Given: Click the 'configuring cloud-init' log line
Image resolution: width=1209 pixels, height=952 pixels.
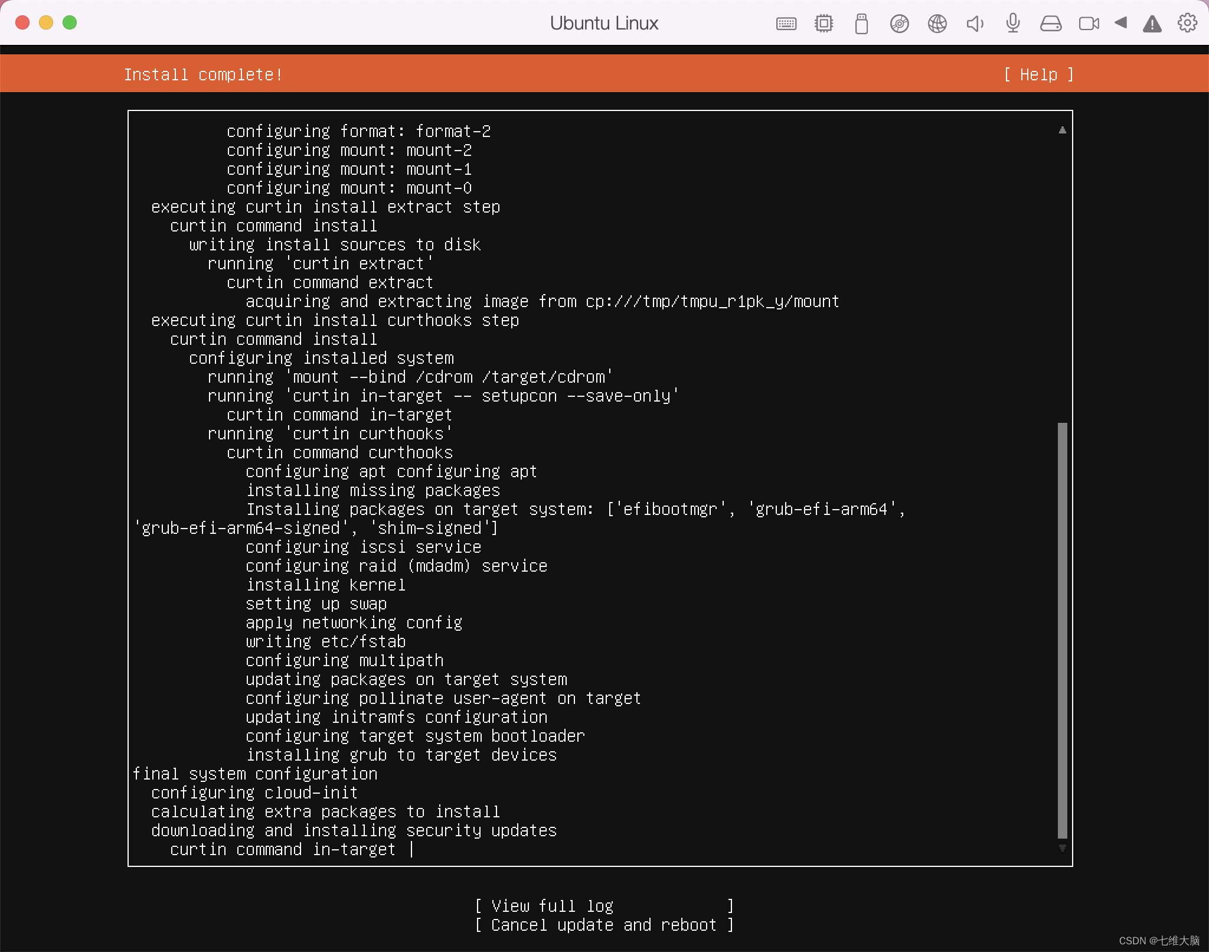Looking at the screenshot, I should [254, 792].
